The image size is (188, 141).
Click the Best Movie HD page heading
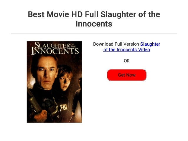[x=94, y=19]
